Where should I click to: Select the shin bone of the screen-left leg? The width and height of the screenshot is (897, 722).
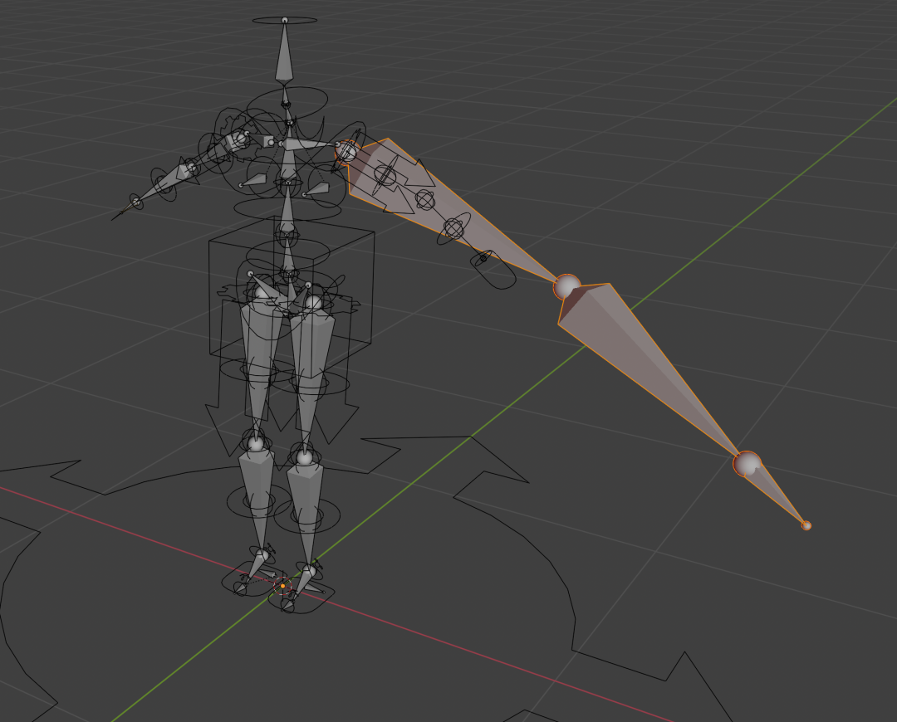258,499
